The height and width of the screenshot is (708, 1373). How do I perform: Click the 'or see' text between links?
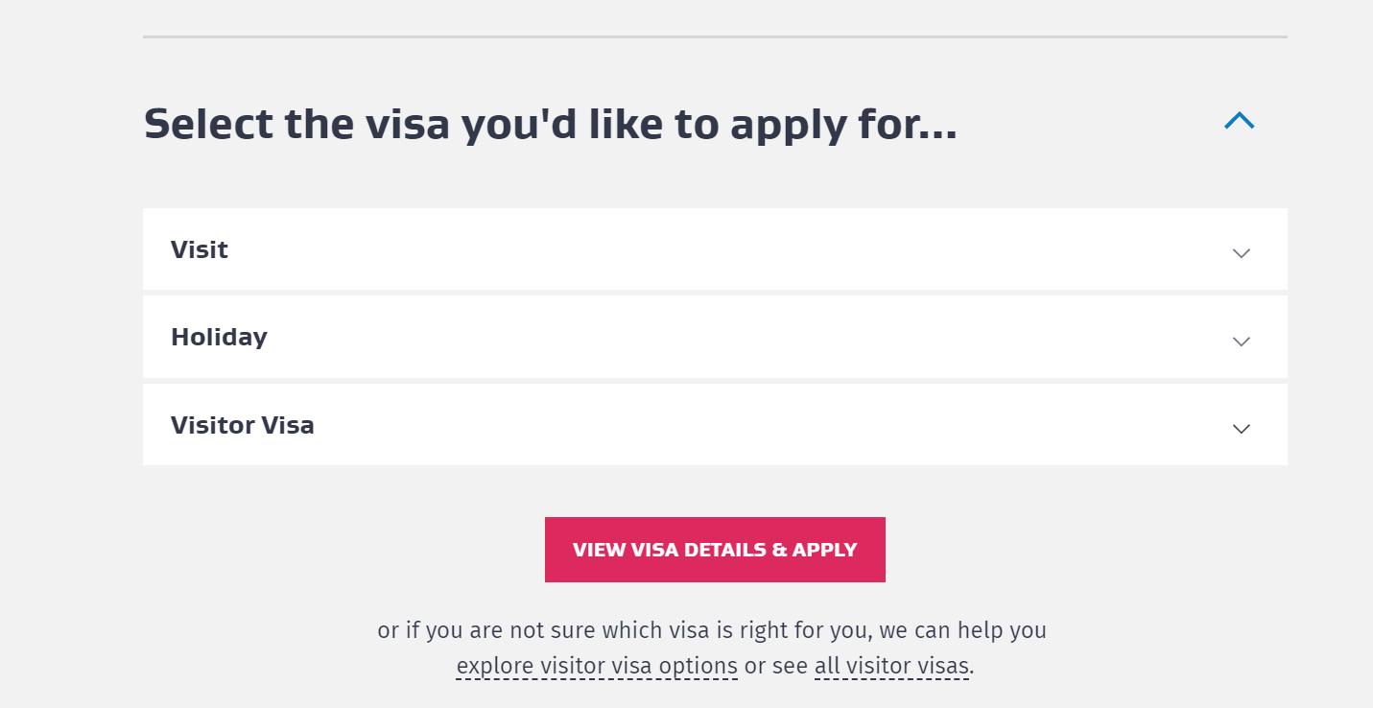(776, 666)
